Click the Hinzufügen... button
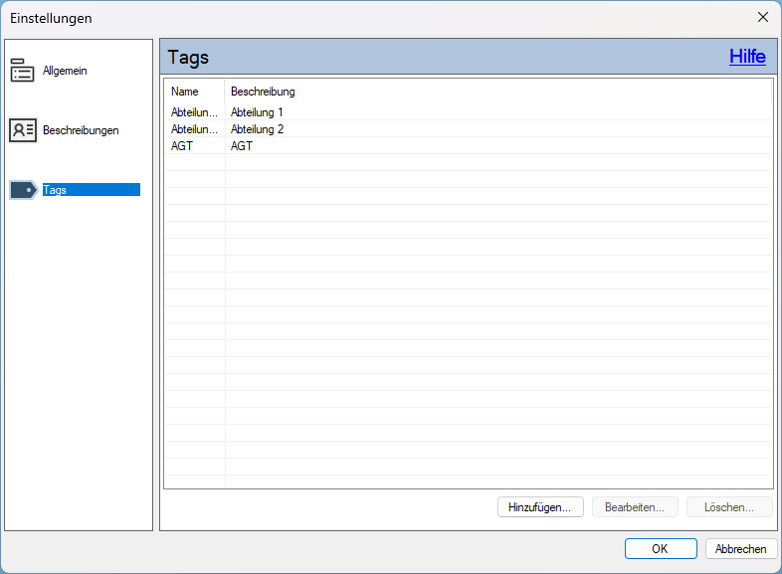The height and width of the screenshot is (574, 782). point(540,507)
